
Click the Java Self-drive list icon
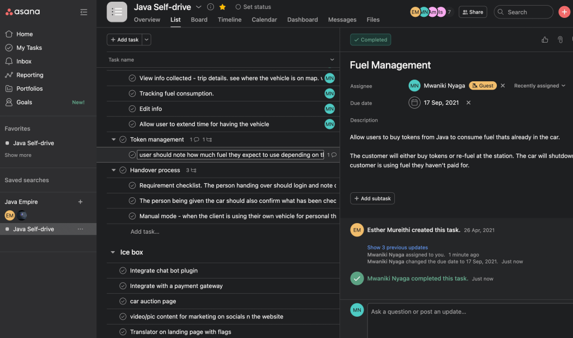[117, 12]
